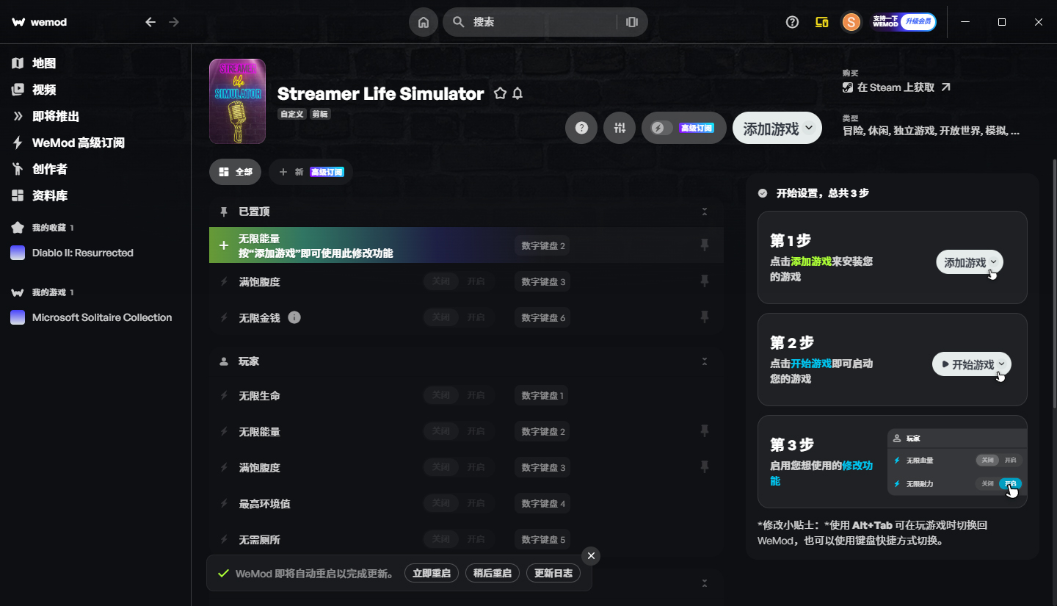Click the 自定义 tag under game title
Viewport: 1057px width, 606px height.
pyautogui.click(x=291, y=115)
